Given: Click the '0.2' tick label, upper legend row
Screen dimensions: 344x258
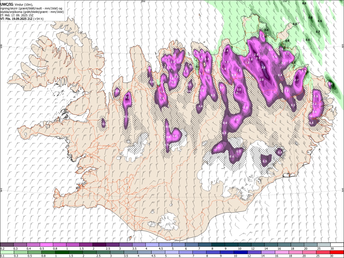Looking at the screenshot, I should click(x=2, y=249).
